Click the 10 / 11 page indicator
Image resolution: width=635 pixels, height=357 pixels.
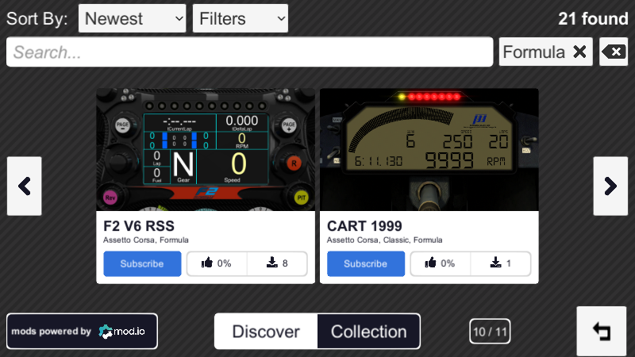[490, 332]
